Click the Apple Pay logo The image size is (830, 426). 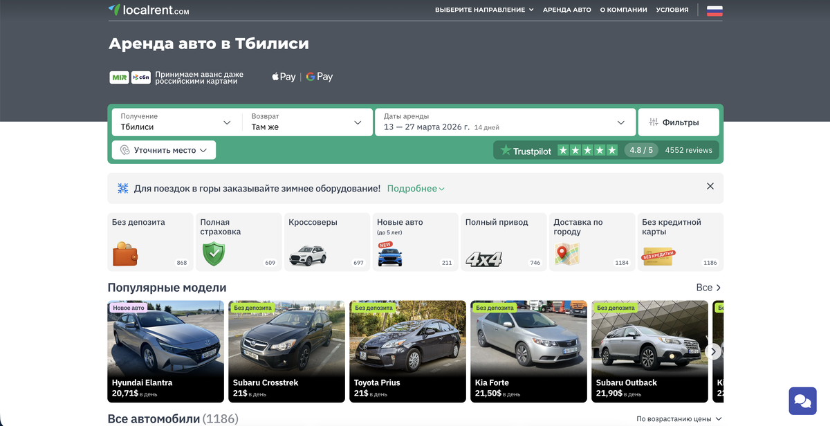coord(284,77)
